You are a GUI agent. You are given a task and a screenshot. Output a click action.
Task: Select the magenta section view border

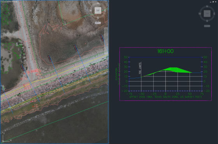[x=165, y=47]
